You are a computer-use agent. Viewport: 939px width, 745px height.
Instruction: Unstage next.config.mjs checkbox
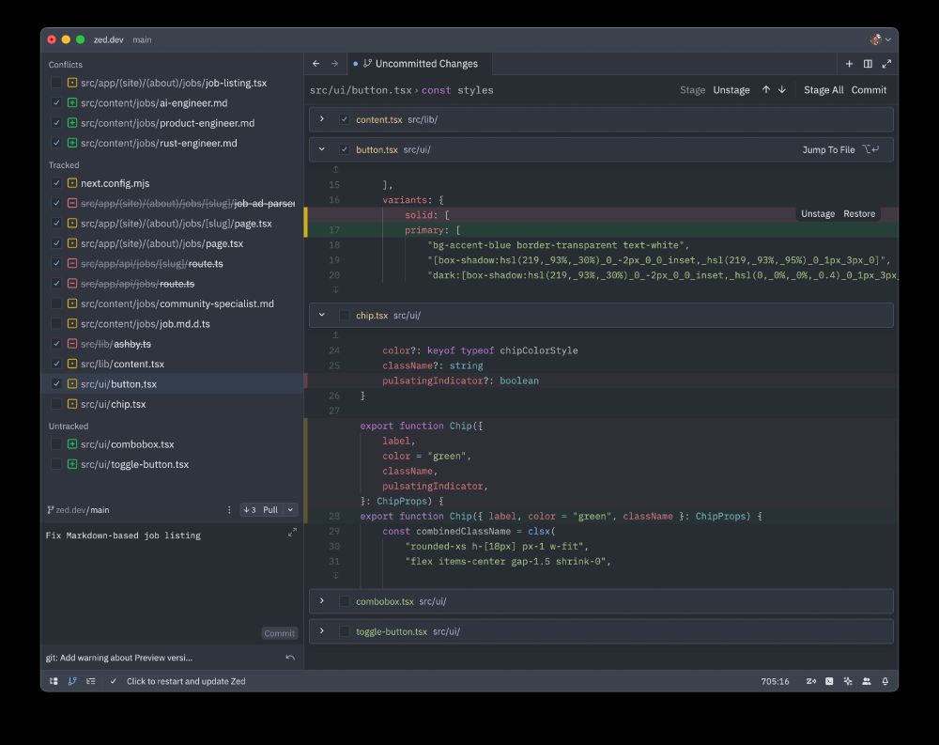click(56, 183)
